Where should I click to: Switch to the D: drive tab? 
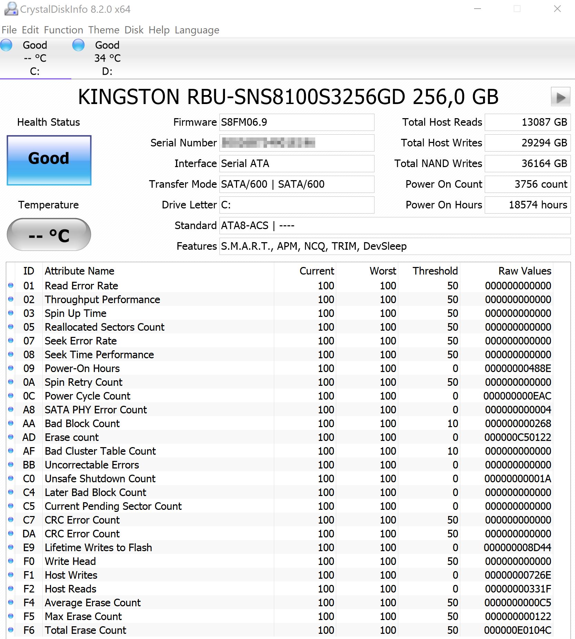[107, 58]
